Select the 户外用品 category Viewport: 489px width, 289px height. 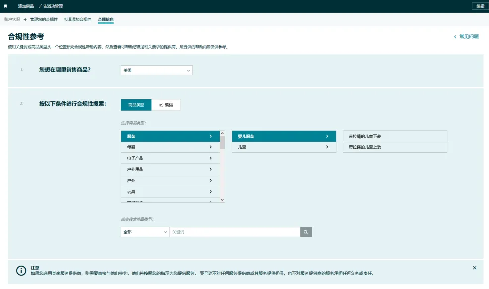click(x=170, y=169)
